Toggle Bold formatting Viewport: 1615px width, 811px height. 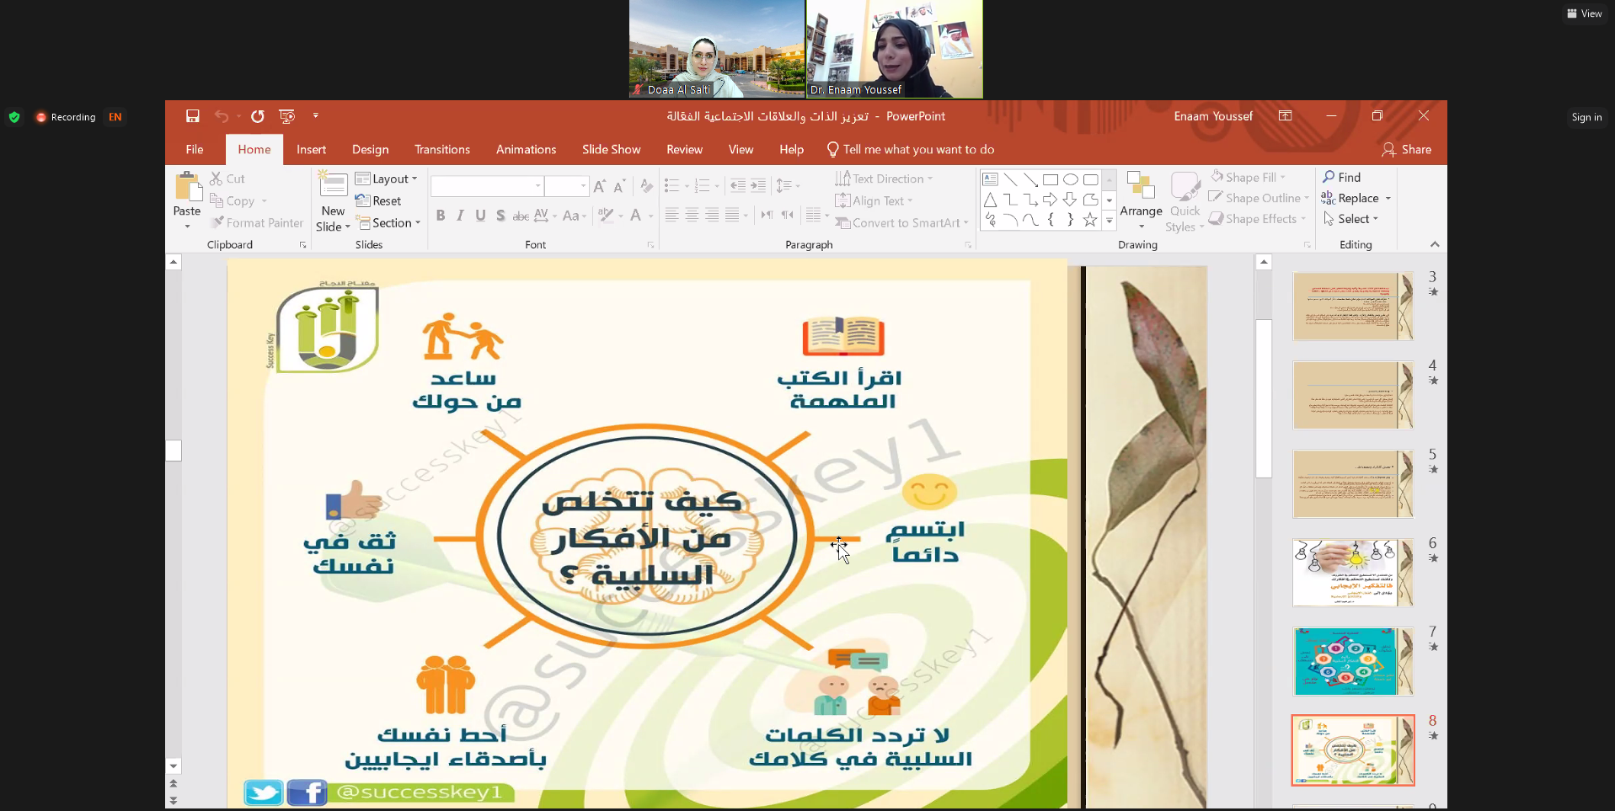pyautogui.click(x=441, y=216)
